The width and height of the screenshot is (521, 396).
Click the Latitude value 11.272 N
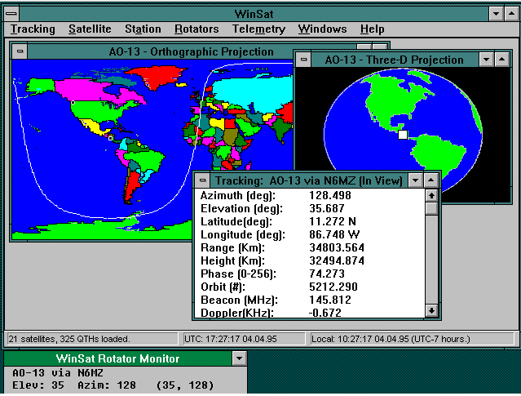point(333,221)
